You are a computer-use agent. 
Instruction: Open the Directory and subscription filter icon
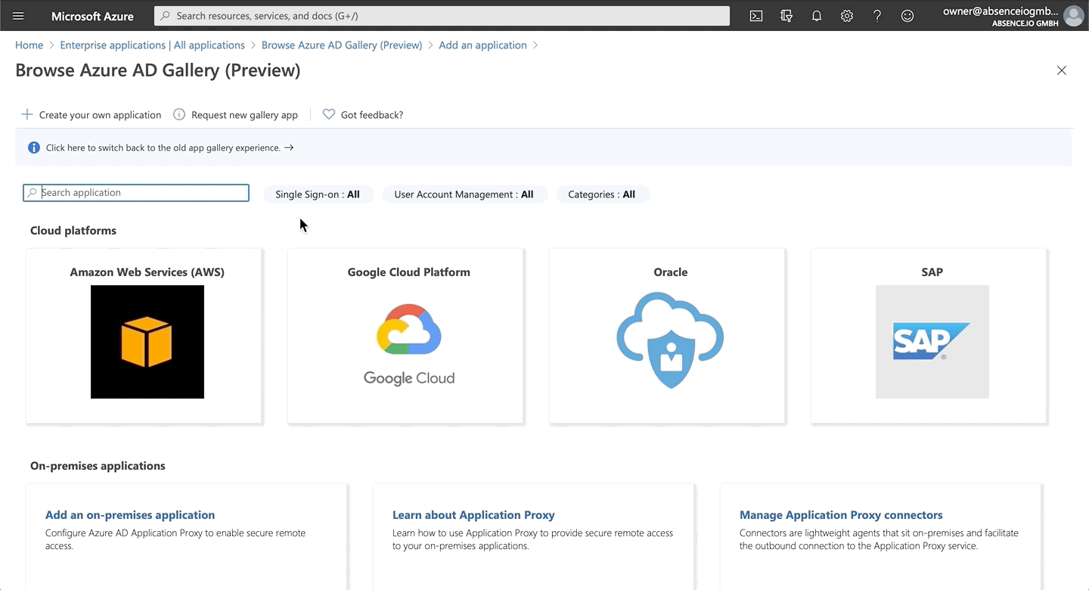click(x=786, y=16)
